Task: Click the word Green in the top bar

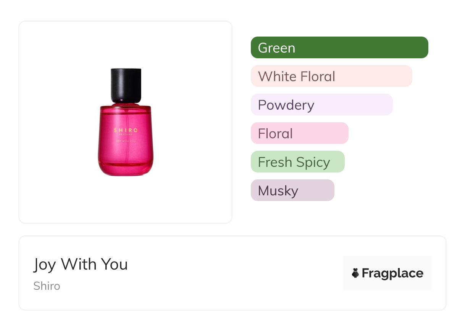Action: (276, 48)
